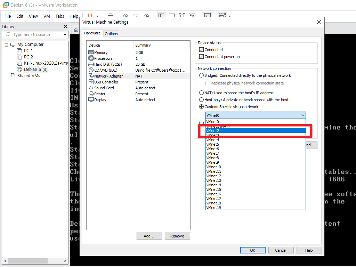The height and width of the screenshot is (267, 356).
Task: Close the Library panel with its X
Action: coord(65,26)
